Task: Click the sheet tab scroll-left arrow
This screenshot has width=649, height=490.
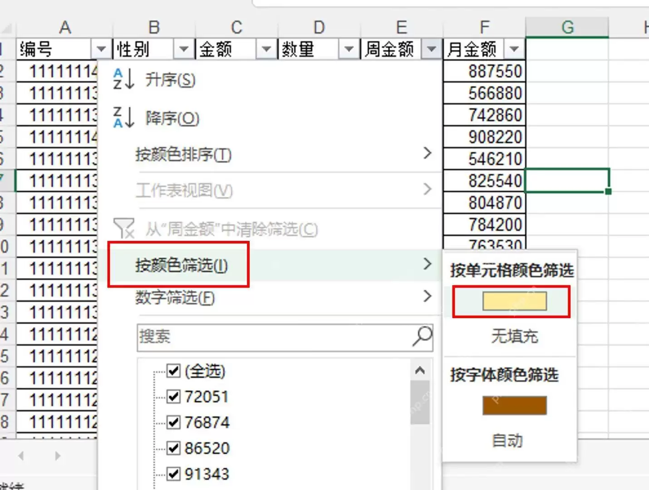Action: (x=21, y=456)
